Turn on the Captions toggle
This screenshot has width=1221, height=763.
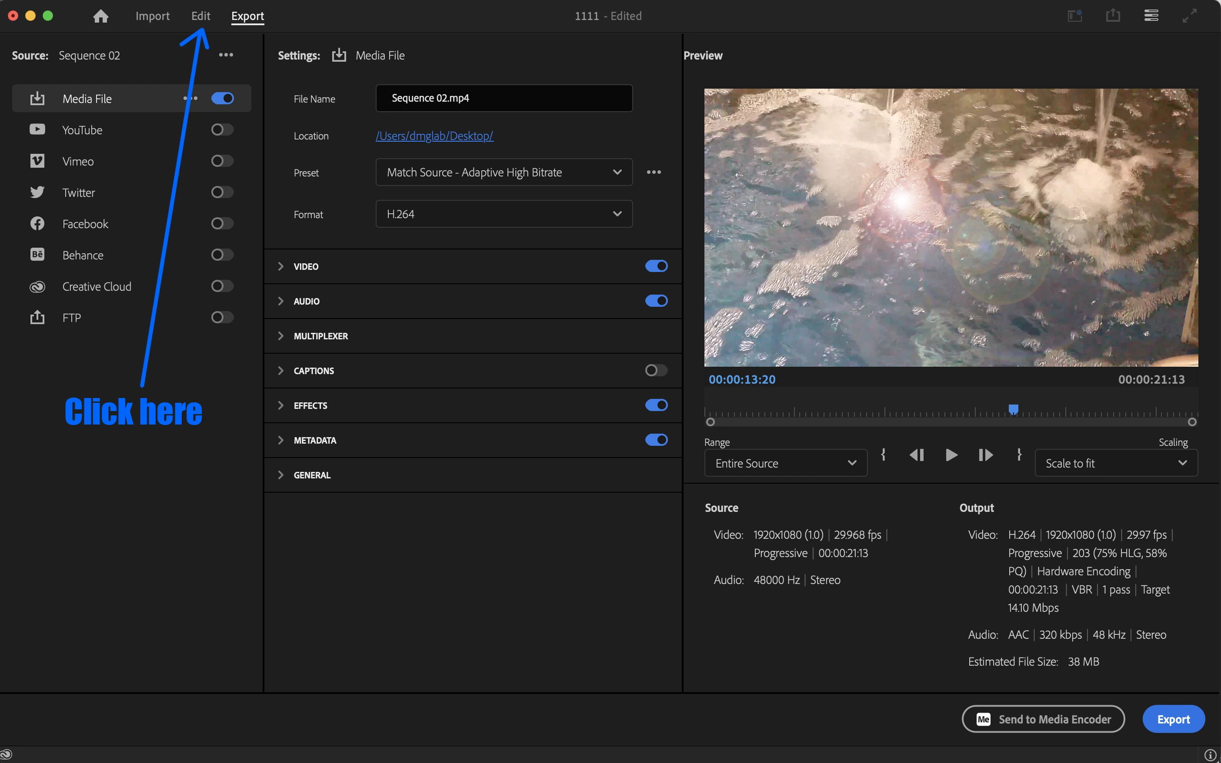coord(656,370)
